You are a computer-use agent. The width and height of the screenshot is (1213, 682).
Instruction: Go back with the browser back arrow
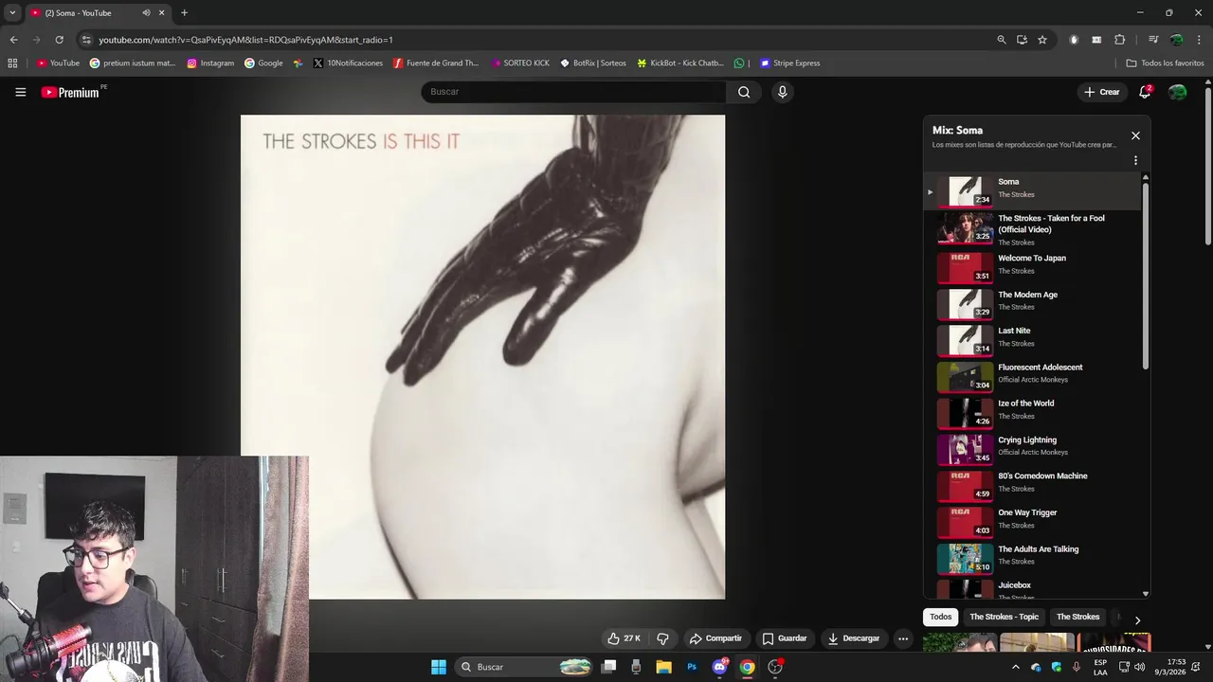tap(13, 40)
